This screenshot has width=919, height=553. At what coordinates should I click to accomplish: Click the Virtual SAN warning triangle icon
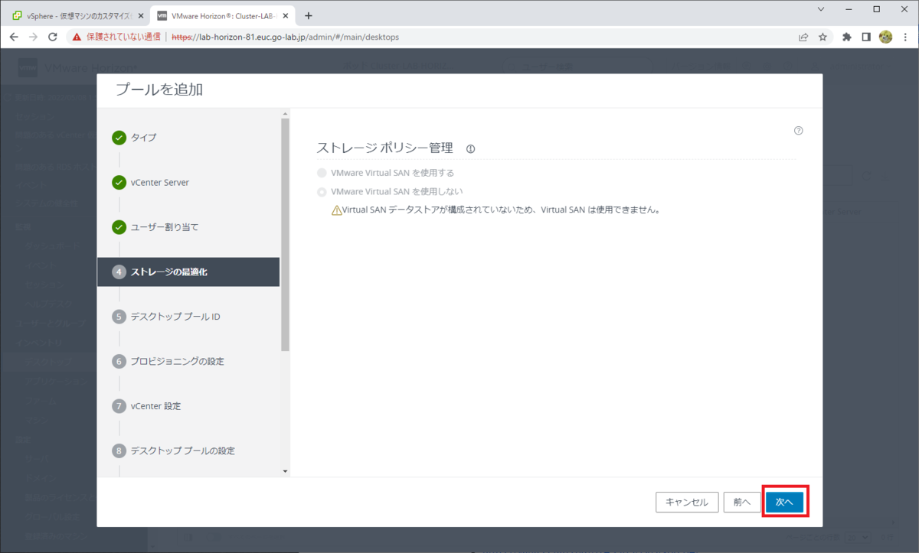point(337,210)
